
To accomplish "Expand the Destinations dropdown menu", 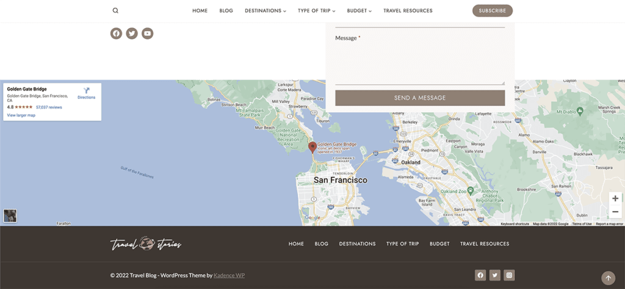I will (x=266, y=10).
